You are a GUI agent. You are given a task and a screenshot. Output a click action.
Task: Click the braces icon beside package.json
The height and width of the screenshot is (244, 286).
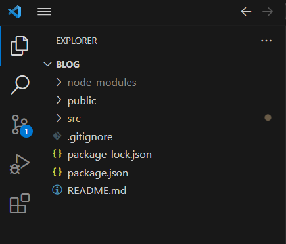(x=57, y=172)
